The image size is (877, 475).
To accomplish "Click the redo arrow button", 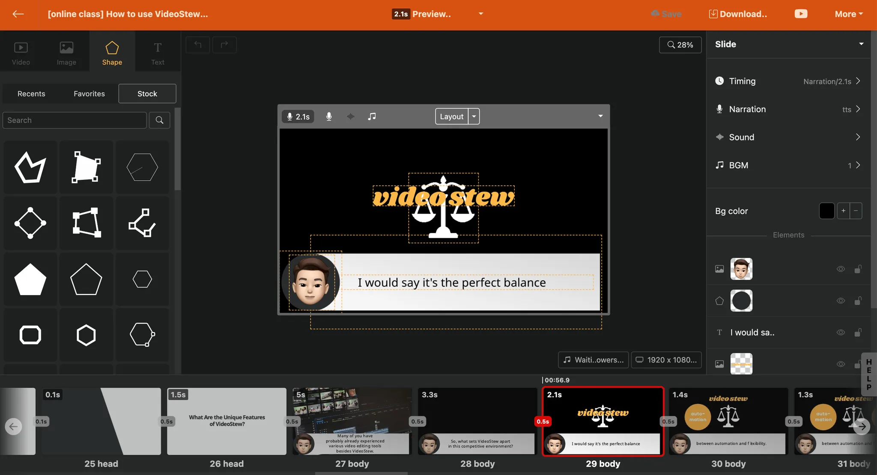I will [x=224, y=45].
